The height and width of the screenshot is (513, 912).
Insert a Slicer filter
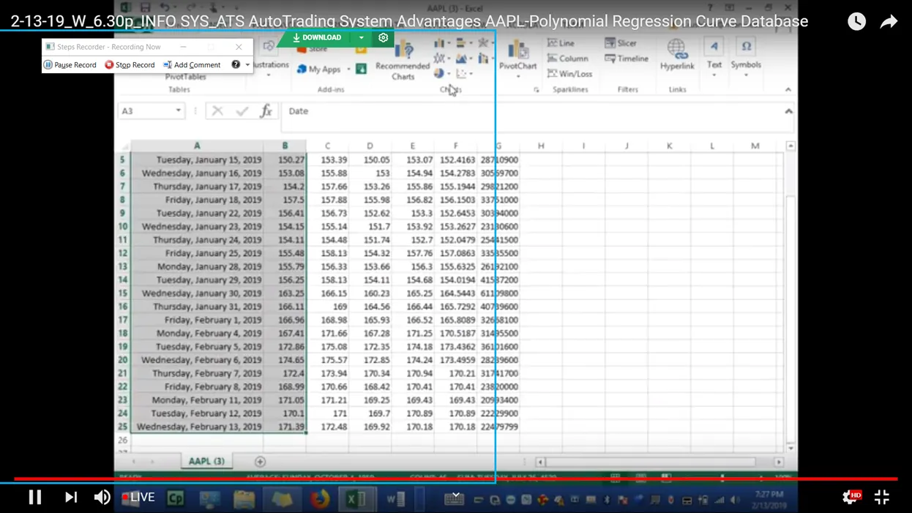[x=621, y=43]
